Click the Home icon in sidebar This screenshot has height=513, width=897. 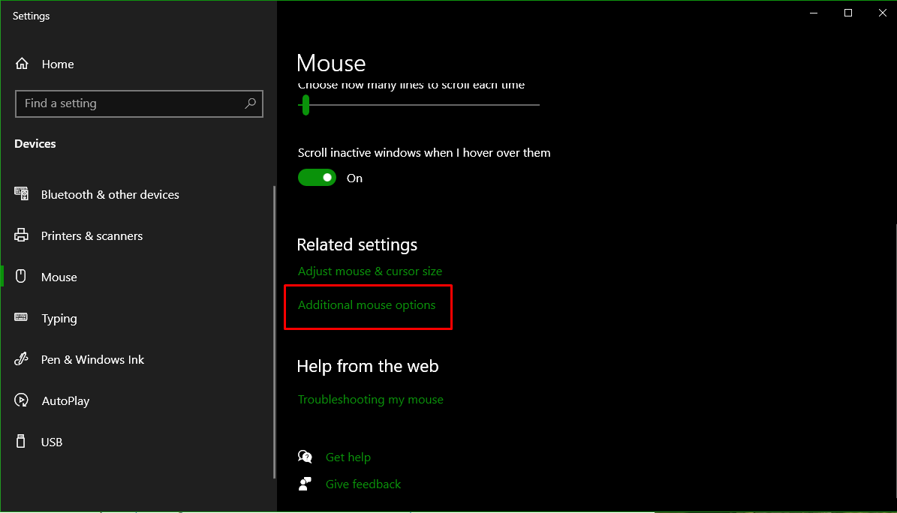tap(22, 64)
